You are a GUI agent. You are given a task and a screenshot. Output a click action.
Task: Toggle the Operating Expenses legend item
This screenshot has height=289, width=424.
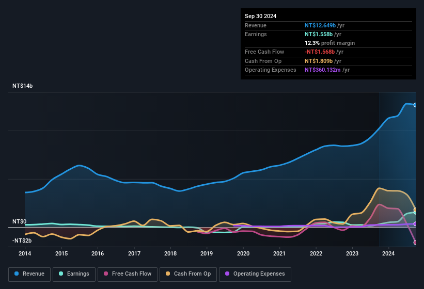click(255, 274)
